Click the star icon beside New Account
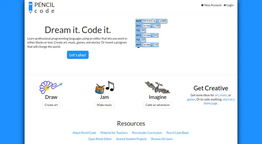Viewport: 262px width, 144px height. [x=202, y=5]
